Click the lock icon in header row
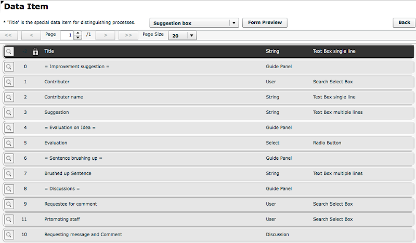Viewport: 416px width, 243px height. [x=35, y=52]
